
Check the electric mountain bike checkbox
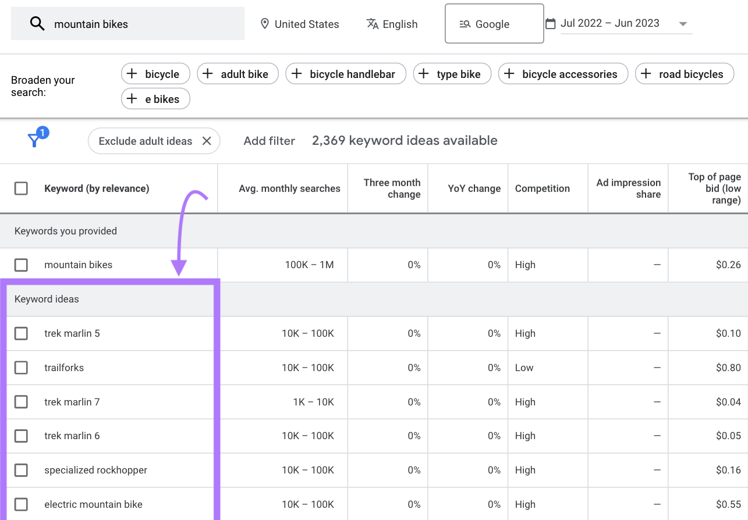click(x=21, y=504)
